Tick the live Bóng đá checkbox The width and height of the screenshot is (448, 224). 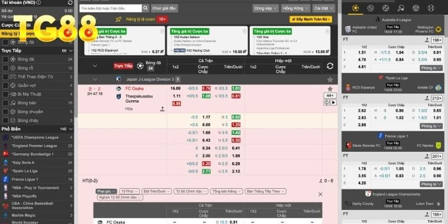(5, 59)
